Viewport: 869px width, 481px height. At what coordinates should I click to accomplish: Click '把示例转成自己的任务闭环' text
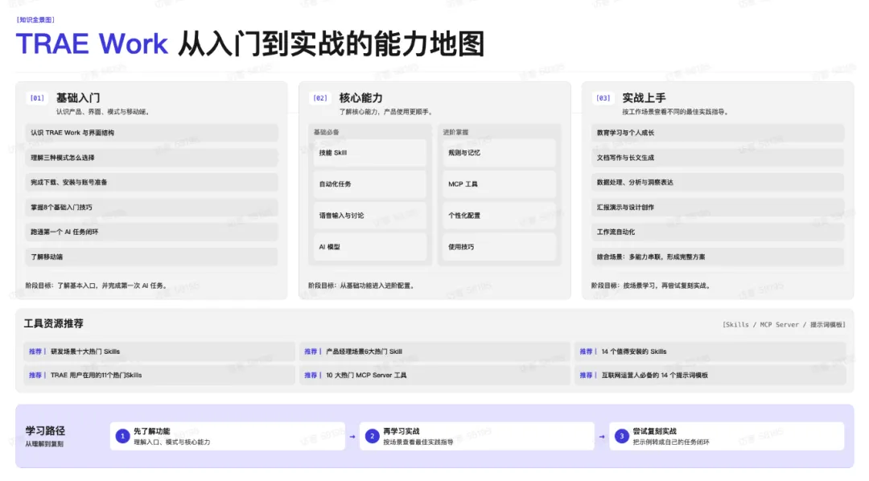pyautogui.click(x=671, y=442)
